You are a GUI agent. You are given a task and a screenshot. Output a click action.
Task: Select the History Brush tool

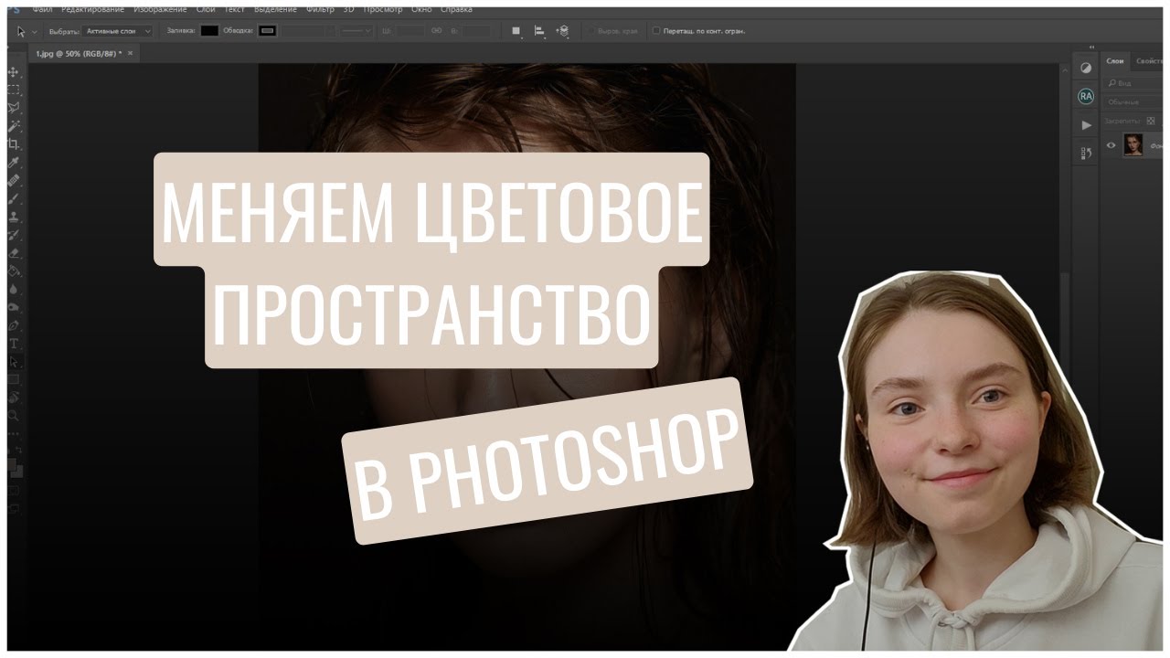(x=13, y=235)
